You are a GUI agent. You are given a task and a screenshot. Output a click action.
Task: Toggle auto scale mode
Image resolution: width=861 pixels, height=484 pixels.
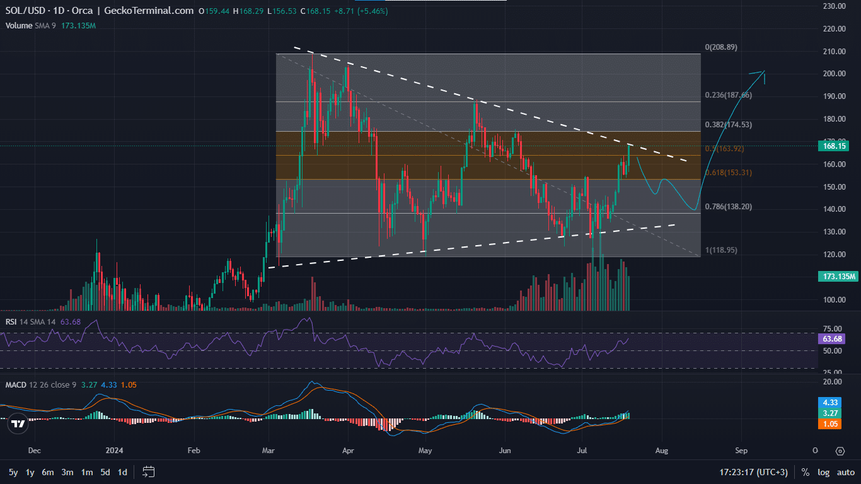point(846,472)
